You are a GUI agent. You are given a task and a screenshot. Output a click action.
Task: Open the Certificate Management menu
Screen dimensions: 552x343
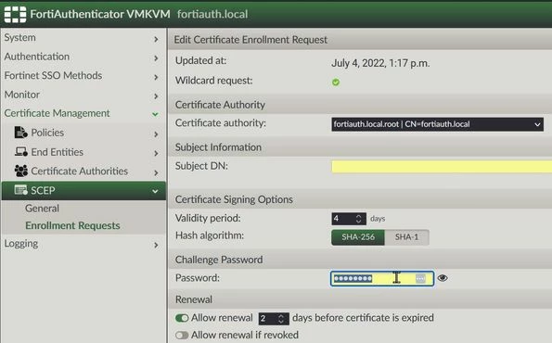(x=57, y=113)
